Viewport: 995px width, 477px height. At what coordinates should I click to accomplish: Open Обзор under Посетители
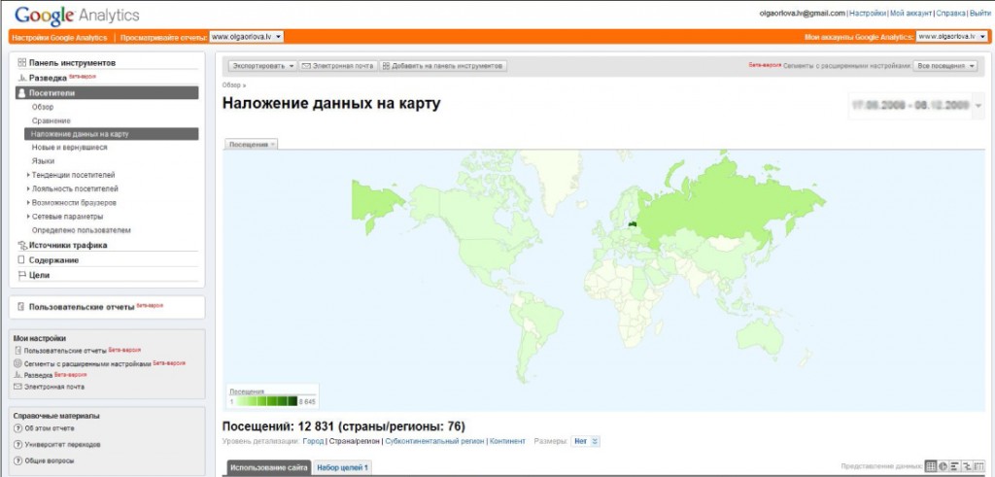pos(43,107)
